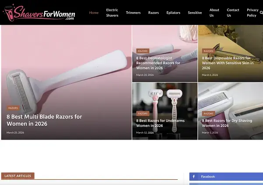Open the About Us page
Viewport: 263px width, 185px height.
pyautogui.click(x=214, y=13)
